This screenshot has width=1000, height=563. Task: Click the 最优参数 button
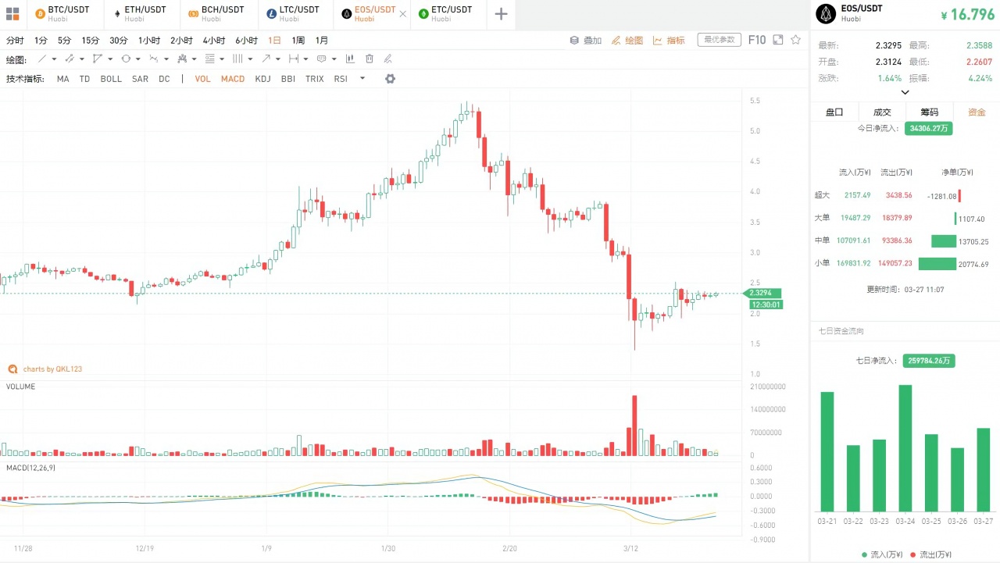click(719, 40)
